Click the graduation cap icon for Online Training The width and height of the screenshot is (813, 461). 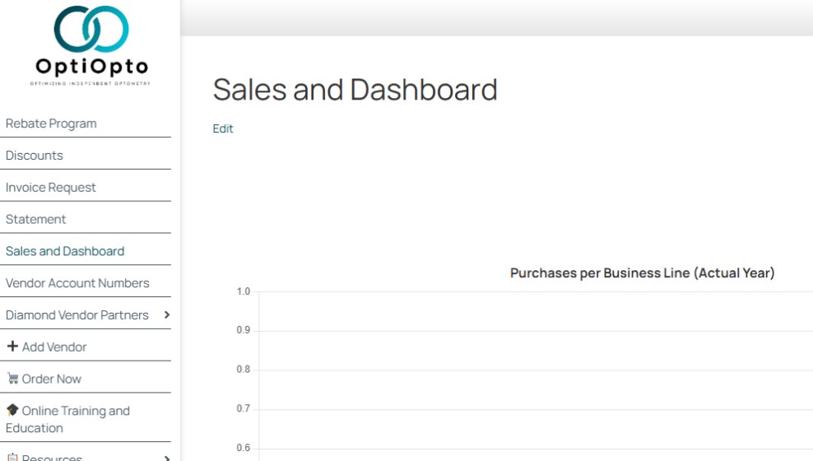(x=12, y=410)
